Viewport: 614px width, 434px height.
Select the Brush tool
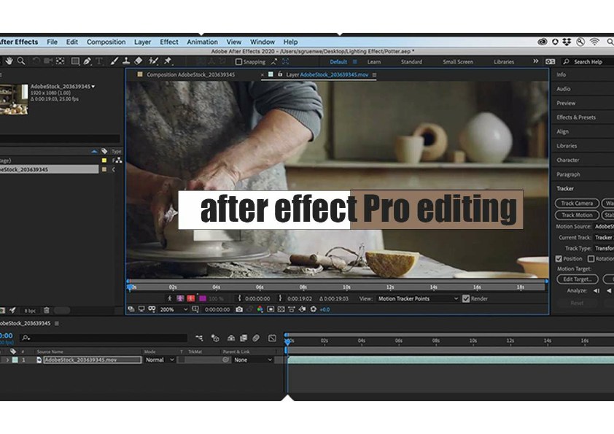114,61
